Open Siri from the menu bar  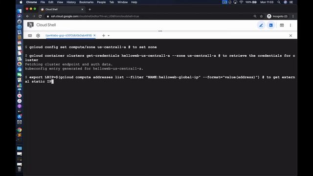pyautogui.click(x=285, y=2)
